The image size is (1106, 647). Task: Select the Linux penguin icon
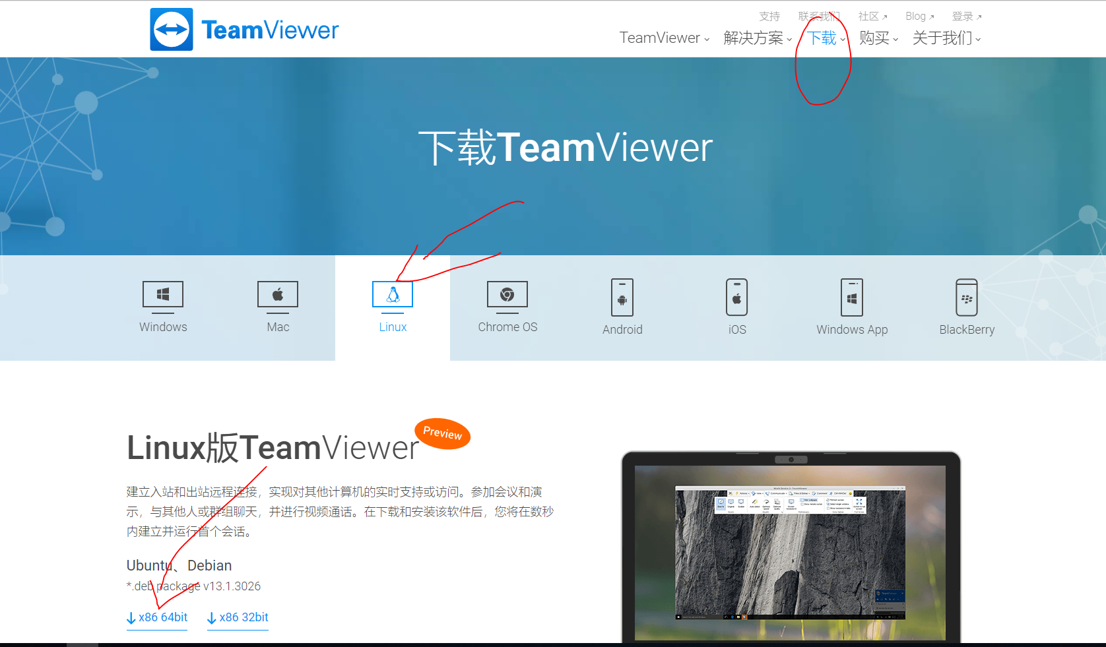pyautogui.click(x=393, y=296)
